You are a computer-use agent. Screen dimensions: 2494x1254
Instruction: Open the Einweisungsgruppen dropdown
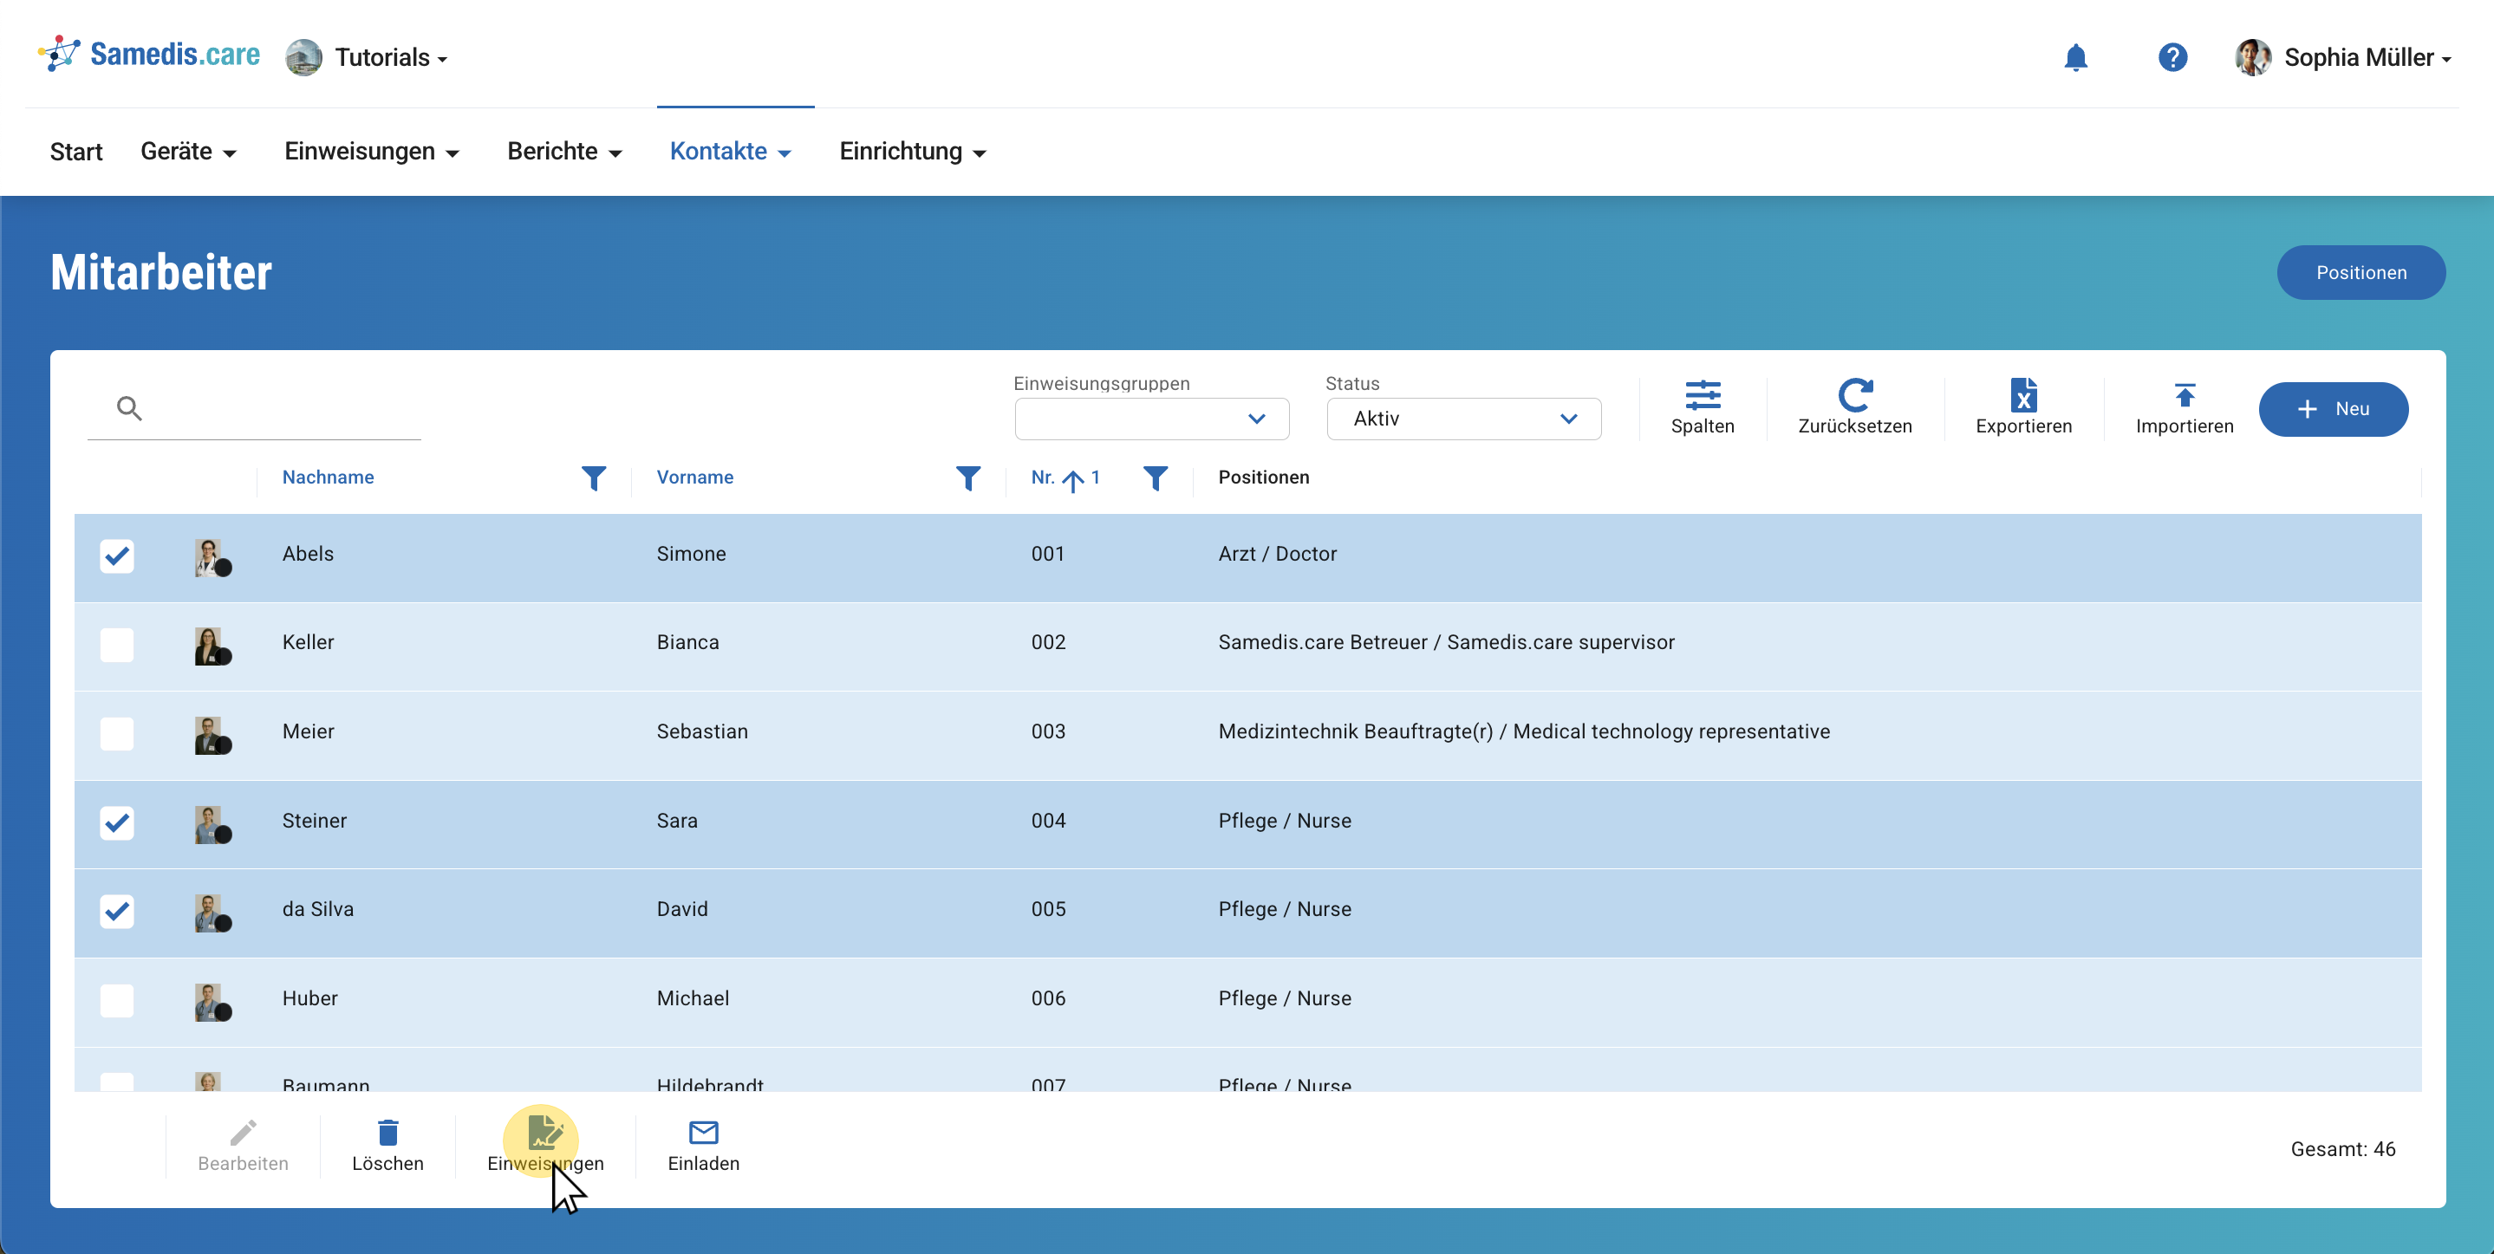click(1151, 419)
